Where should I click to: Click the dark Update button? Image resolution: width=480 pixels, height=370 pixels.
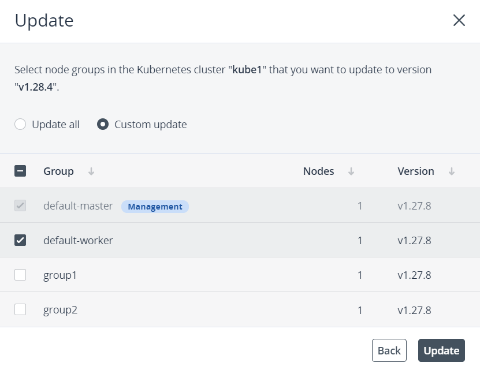441,350
